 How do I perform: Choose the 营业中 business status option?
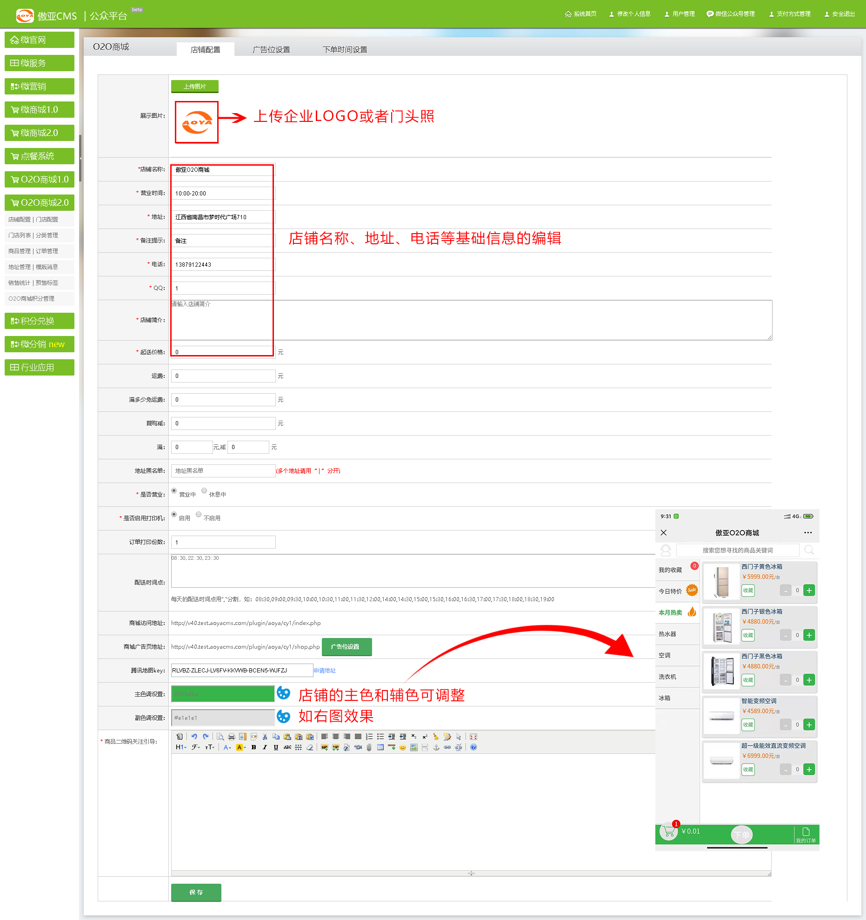[174, 490]
